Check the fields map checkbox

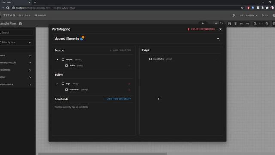point(67,65)
